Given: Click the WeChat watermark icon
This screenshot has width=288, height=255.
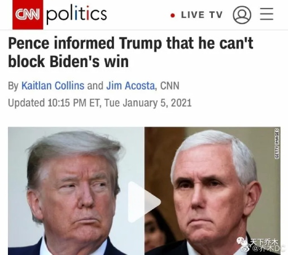Looking at the screenshot, I should click(242, 241).
